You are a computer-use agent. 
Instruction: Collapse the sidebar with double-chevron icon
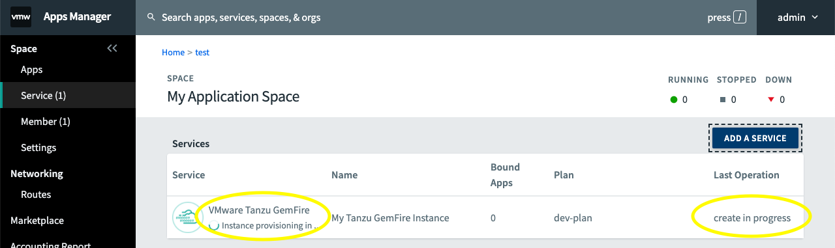point(112,48)
